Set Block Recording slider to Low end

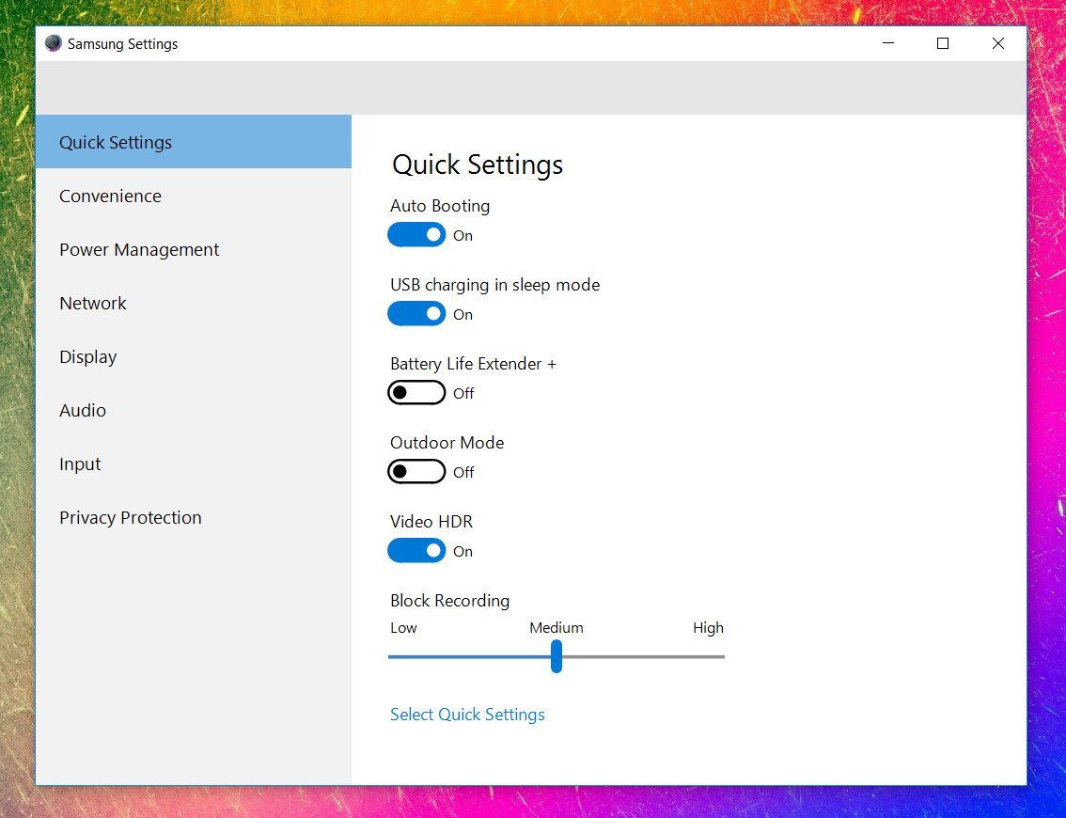(390, 657)
